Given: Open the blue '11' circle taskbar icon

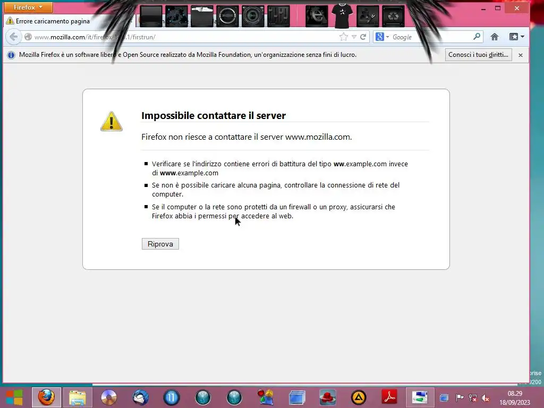Looking at the screenshot, I should (x=172, y=397).
